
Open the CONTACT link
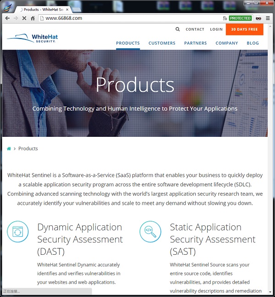(195, 29)
